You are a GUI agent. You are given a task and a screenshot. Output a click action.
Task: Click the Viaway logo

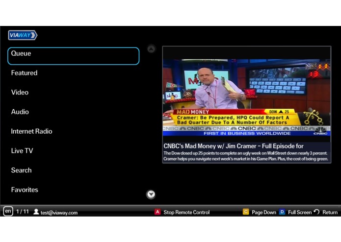23,35
